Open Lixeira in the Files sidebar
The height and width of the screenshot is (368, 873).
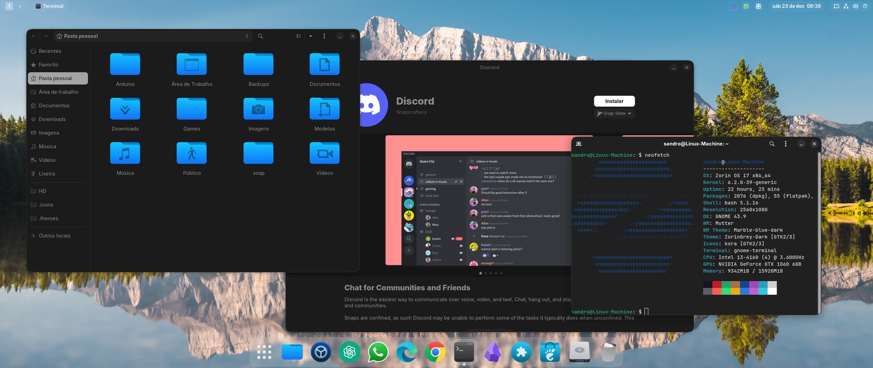tap(58, 174)
